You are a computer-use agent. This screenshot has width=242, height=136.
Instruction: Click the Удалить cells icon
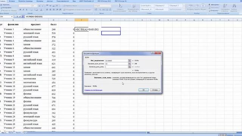197,6
